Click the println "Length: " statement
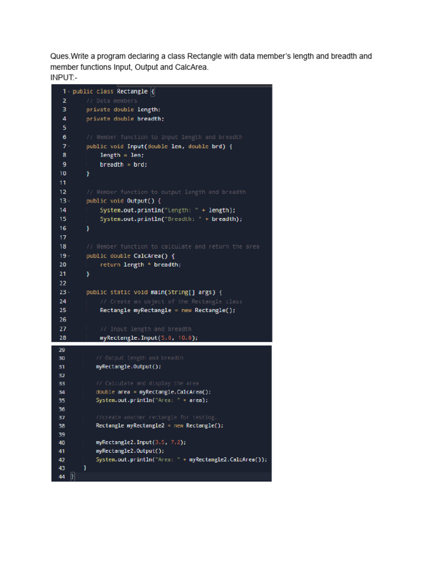 (x=168, y=210)
